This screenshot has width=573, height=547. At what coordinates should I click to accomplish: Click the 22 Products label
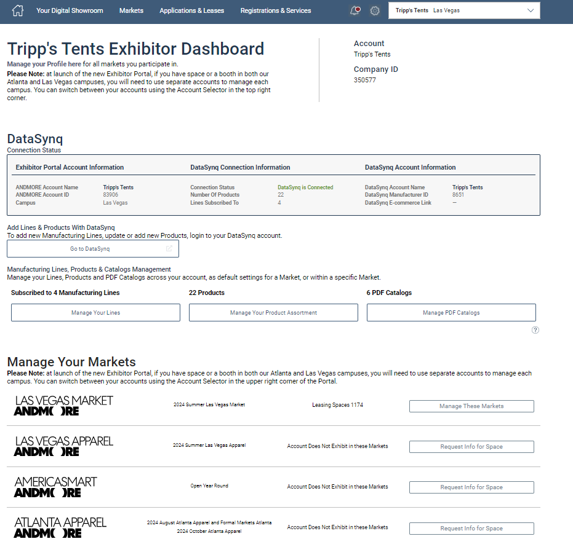(207, 293)
